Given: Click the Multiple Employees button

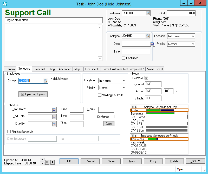Looking at the screenshot, I should tap(33, 94).
